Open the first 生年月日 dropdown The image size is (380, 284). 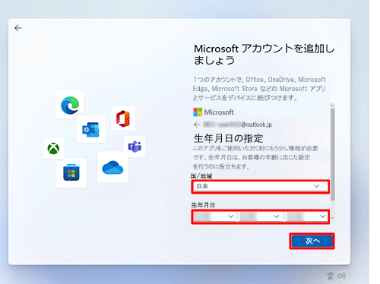pyautogui.click(x=214, y=216)
